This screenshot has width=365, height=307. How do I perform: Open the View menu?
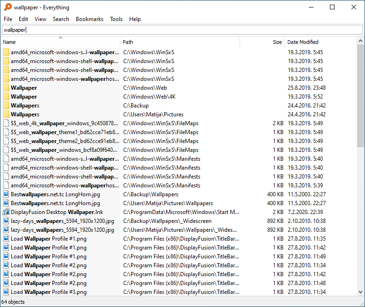pos(41,19)
